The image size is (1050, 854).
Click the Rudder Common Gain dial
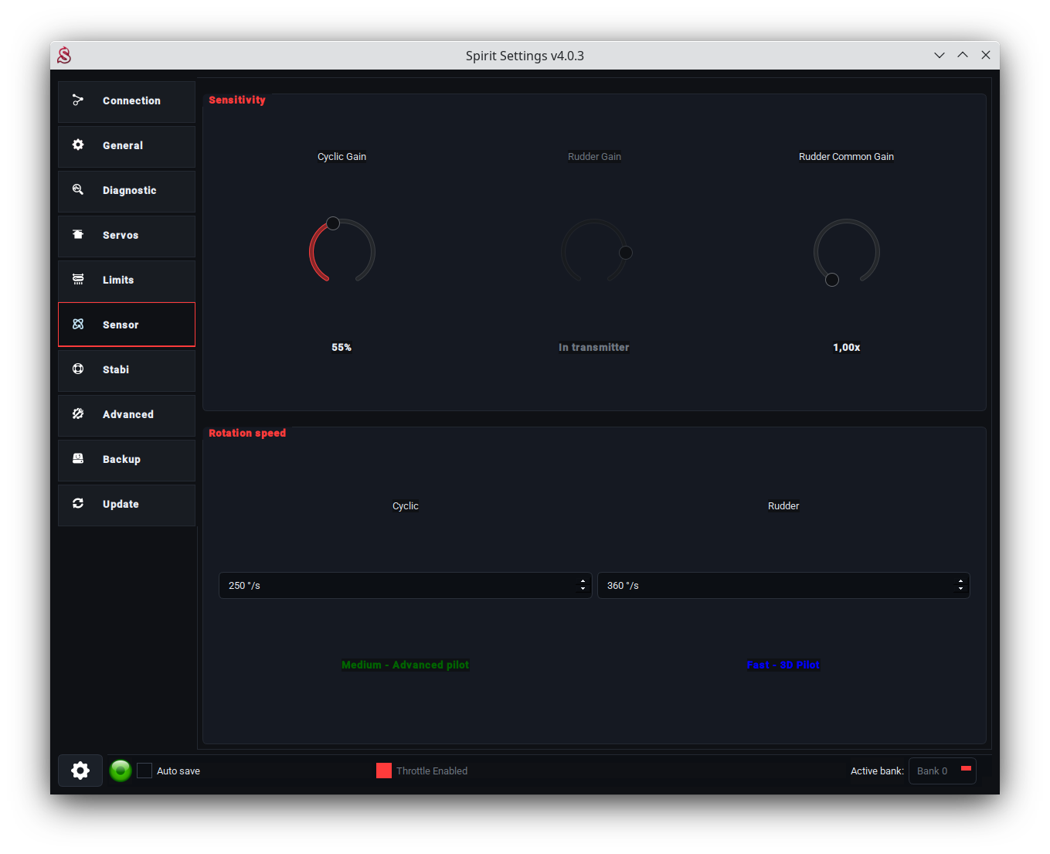coord(846,252)
